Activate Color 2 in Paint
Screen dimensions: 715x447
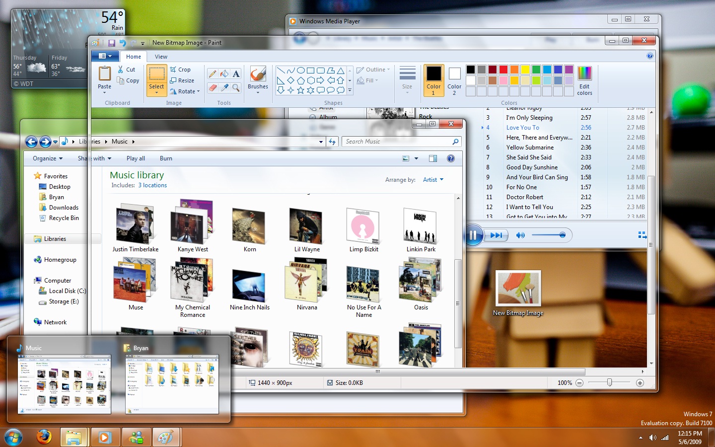click(x=454, y=80)
